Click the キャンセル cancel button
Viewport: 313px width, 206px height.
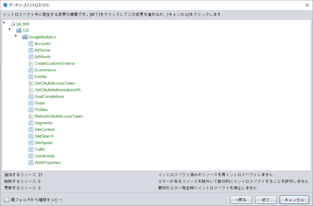pos(294,200)
